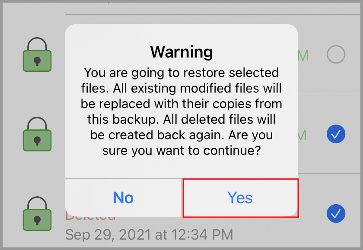
Task: Uncheck the middle row blue checkmark
Action: point(336,134)
